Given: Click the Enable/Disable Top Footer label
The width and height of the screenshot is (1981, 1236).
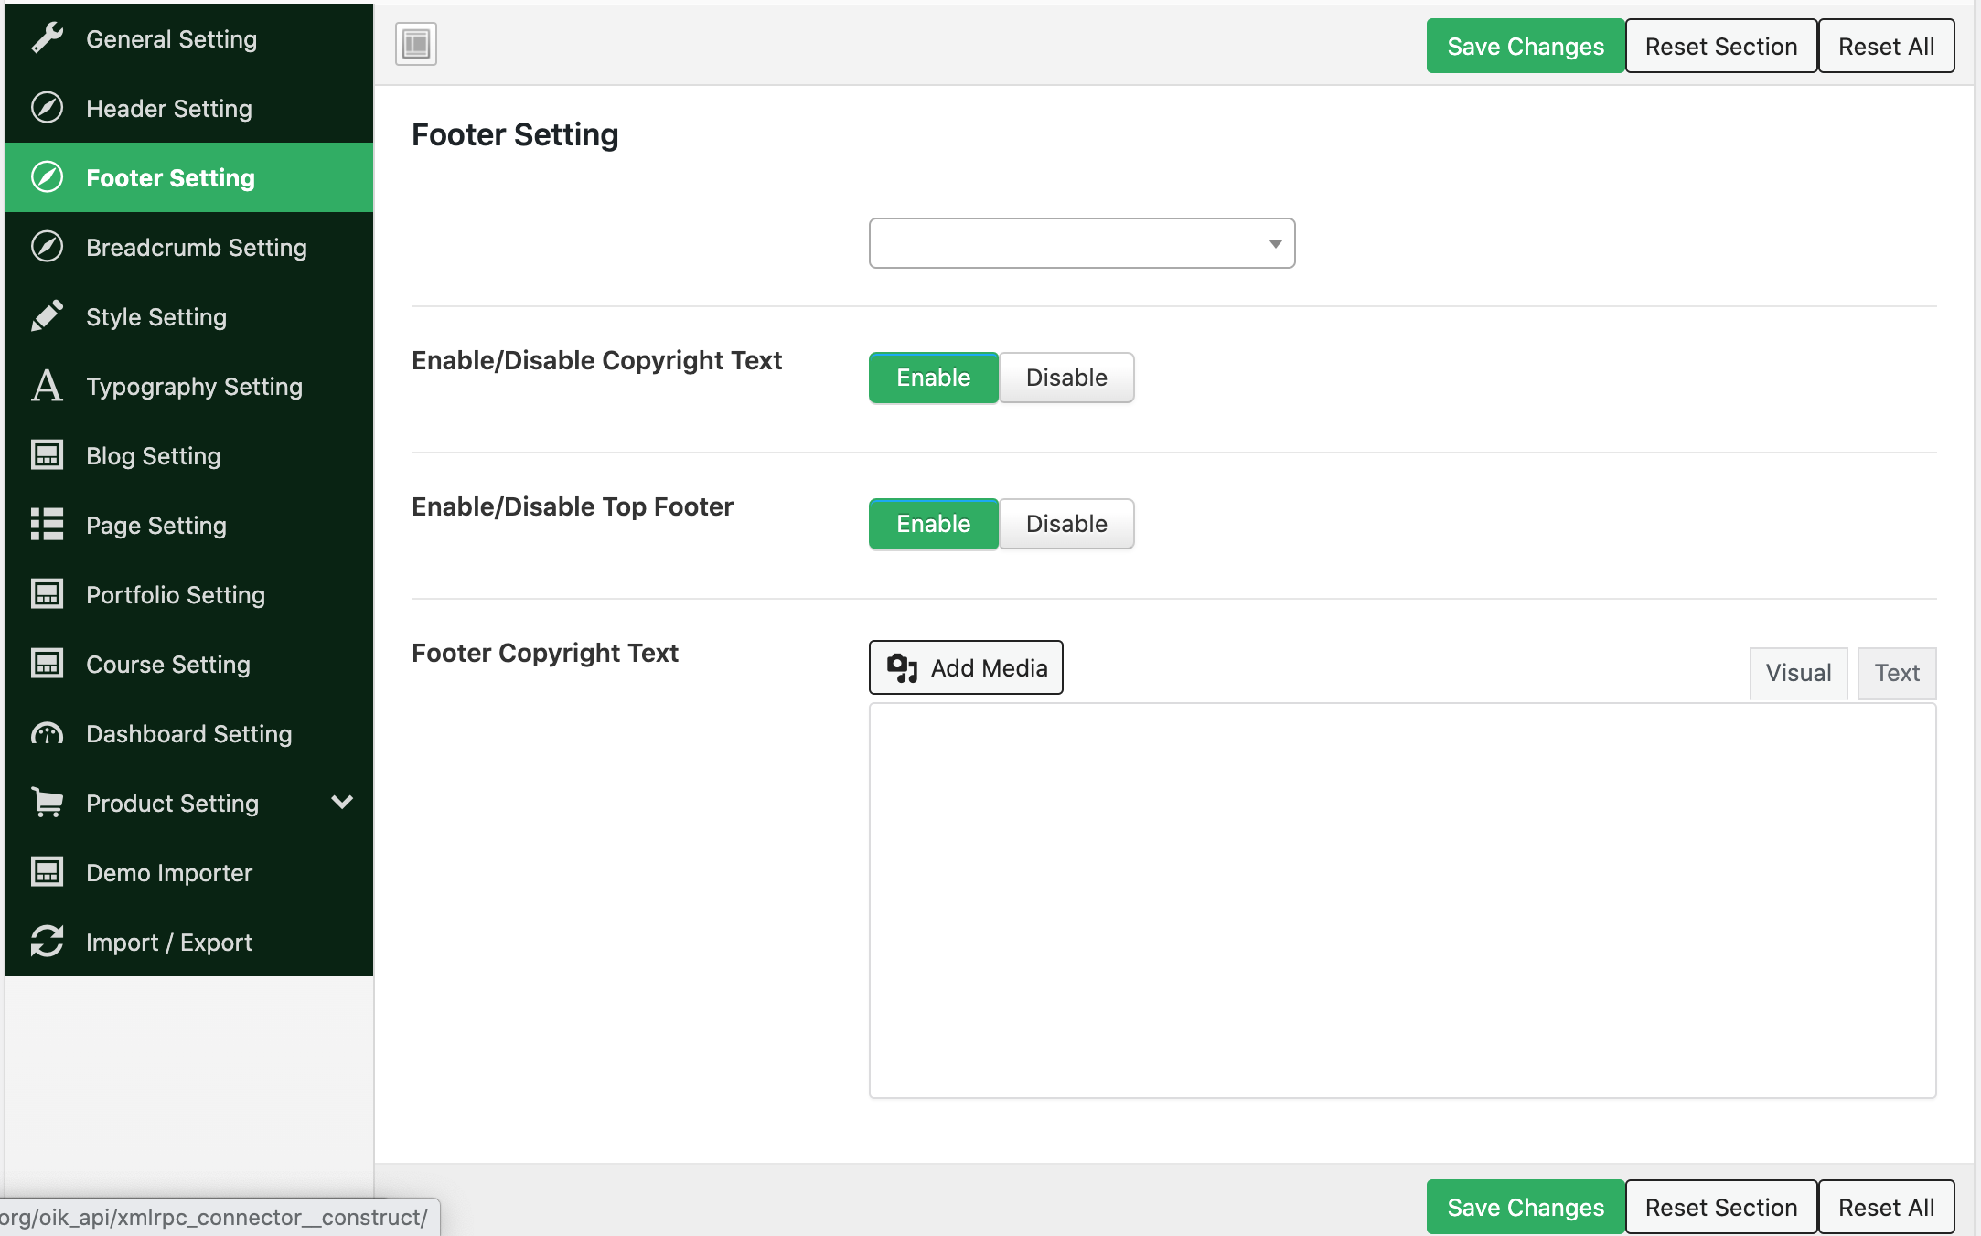Looking at the screenshot, I should (x=573, y=506).
